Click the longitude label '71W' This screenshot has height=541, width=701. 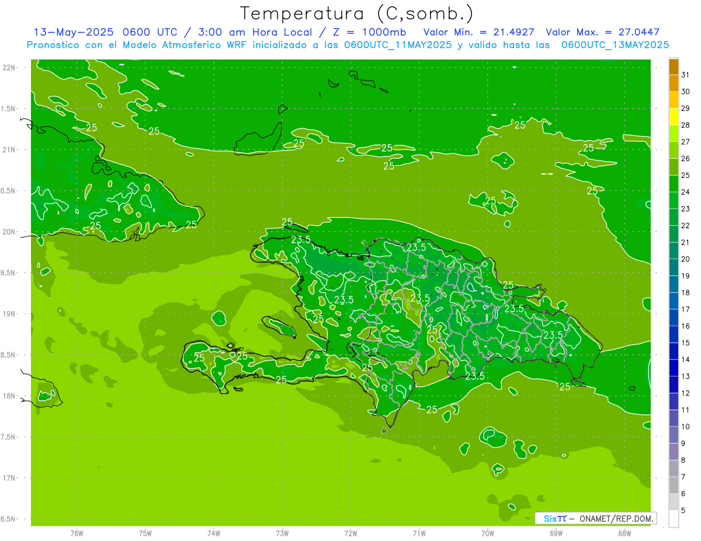419,533
